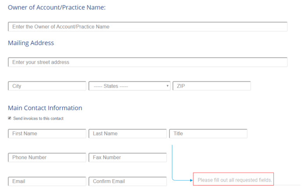Open the States dropdown list
Screen dimensions: 302x189
[129, 86]
